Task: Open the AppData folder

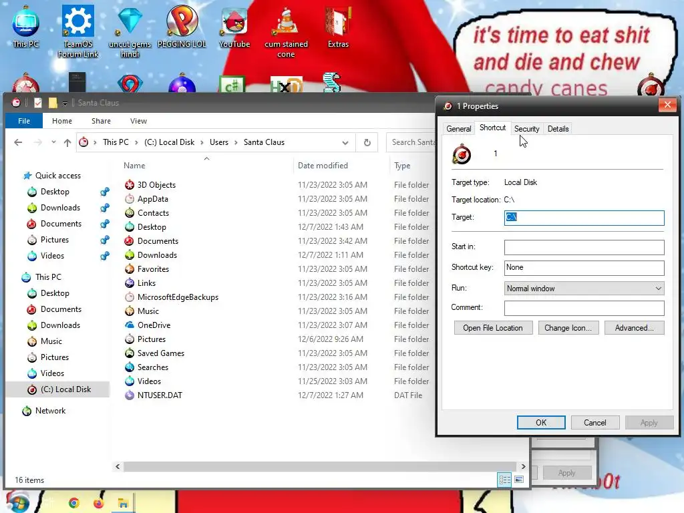Action: pyautogui.click(x=153, y=199)
